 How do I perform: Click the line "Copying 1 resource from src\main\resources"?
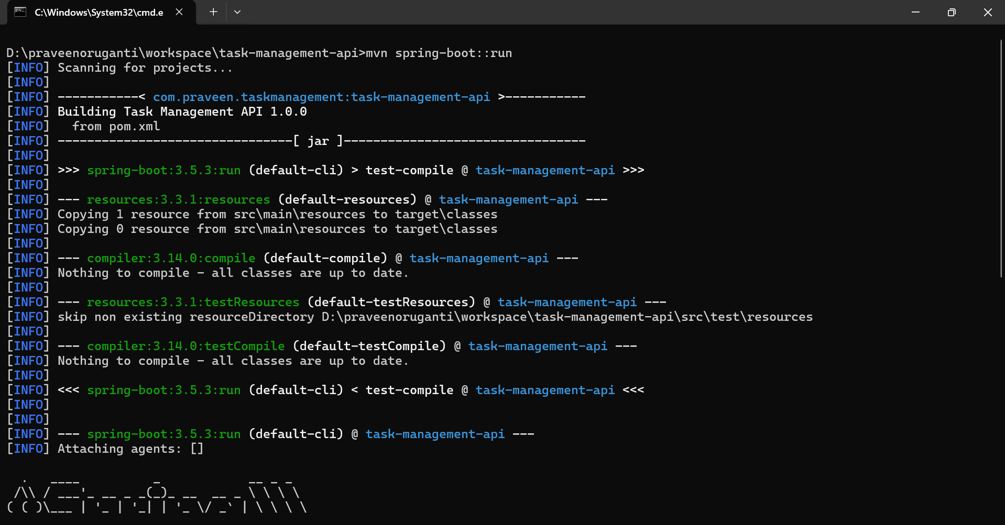tap(278, 214)
